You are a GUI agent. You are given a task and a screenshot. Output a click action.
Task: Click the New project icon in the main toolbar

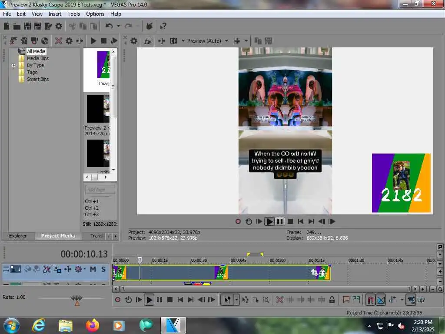point(7,26)
